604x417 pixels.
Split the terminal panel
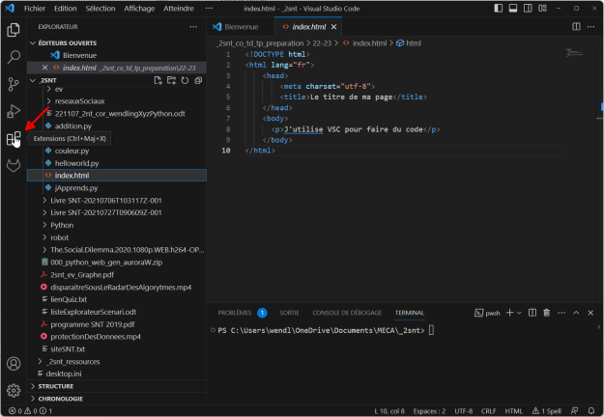coord(532,313)
